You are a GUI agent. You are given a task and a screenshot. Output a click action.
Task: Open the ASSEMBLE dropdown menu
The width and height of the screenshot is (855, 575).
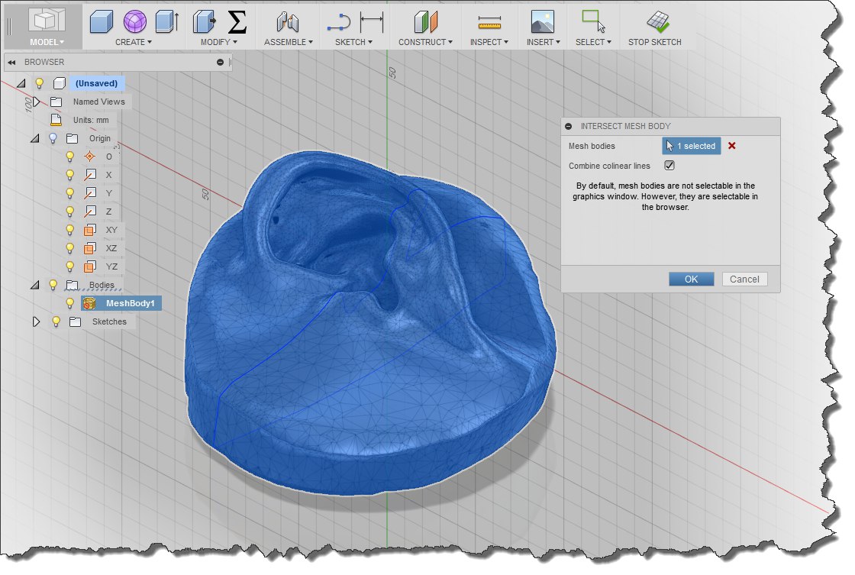pos(289,42)
